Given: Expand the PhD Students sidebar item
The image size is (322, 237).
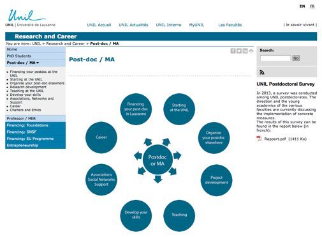Looking at the screenshot, I should [35, 56].
